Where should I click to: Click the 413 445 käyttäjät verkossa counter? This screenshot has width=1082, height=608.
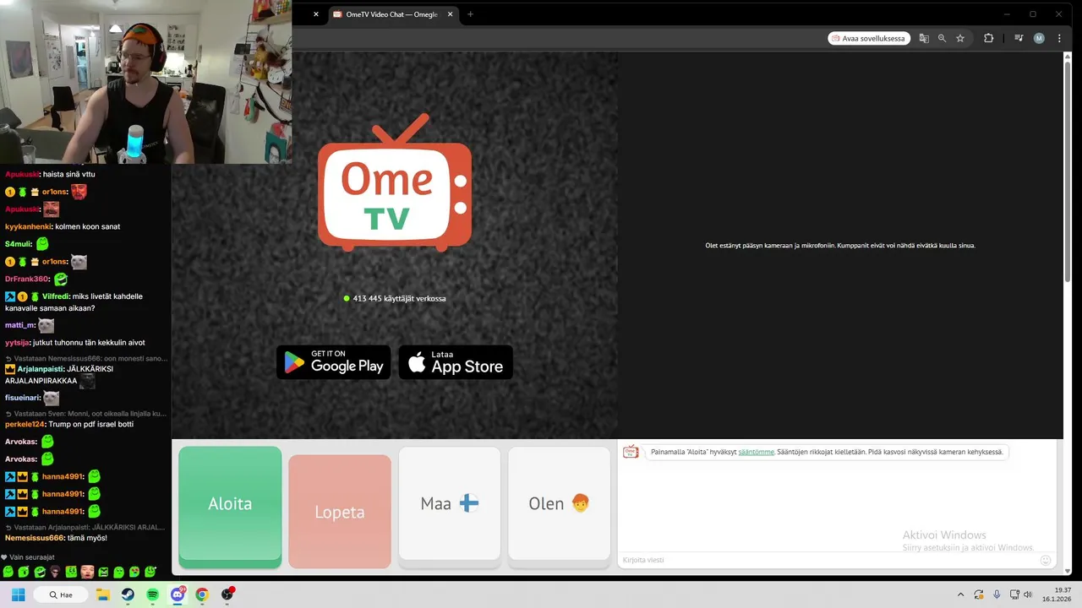point(395,298)
